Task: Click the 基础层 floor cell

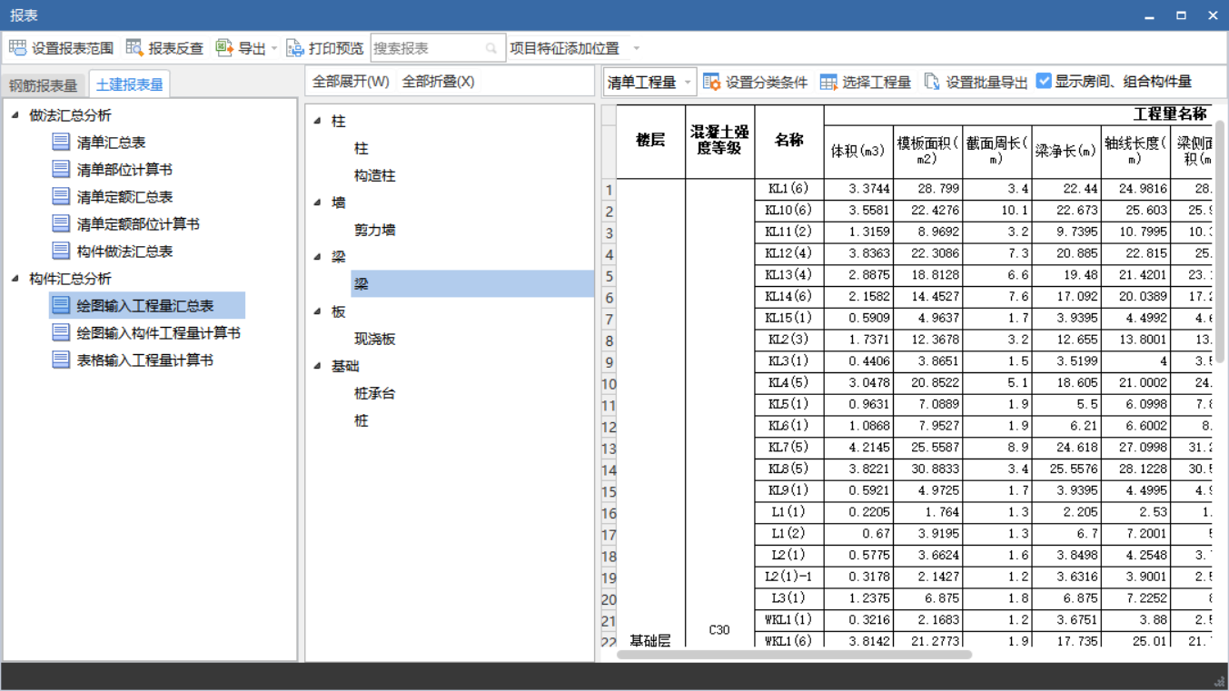Action: [x=650, y=413]
